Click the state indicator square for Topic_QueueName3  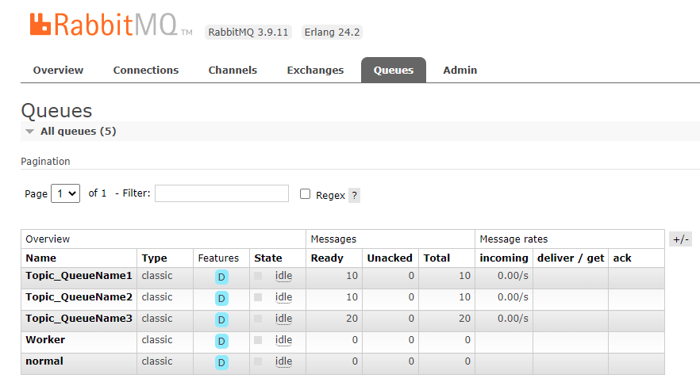coord(258,319)
